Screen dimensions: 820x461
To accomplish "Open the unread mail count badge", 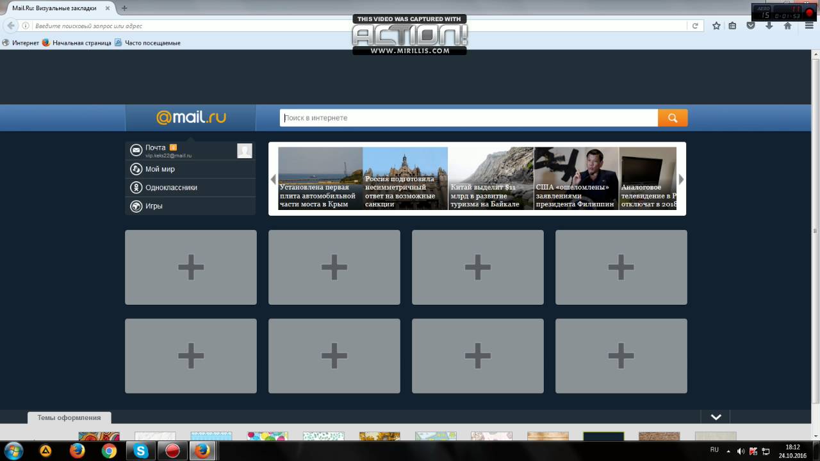I will pyautogui.click(x=173, y=147).
